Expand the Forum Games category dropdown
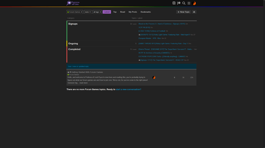 (x=75, y=12)
